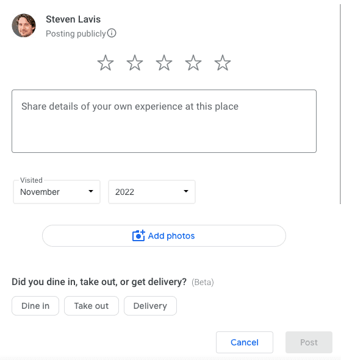This screenshot has width=341, height=360.
Task: Select the third star
Action: tap(164, 63)
